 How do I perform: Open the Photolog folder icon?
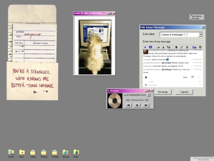click(44, 152)
